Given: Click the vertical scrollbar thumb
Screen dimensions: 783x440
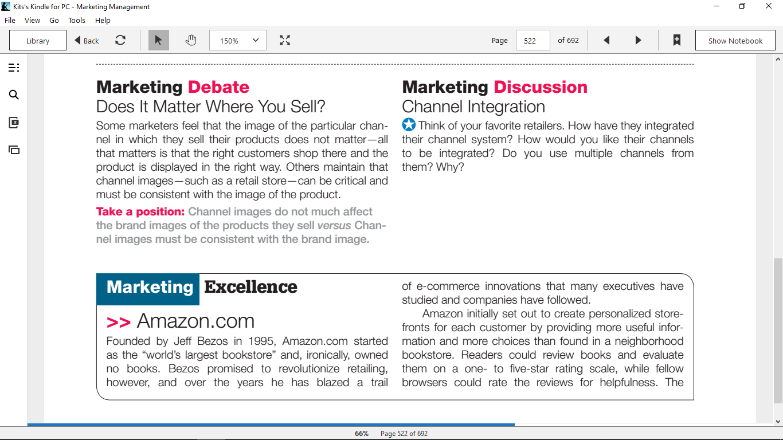Looking at the screenshot, I should point(778,331).
